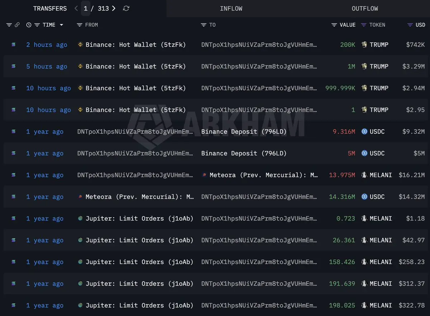Open transaction icon for $2.95 TRUMP row
Image resolution: width=430 pixels, height=316 pixels.
click(13, 110)
